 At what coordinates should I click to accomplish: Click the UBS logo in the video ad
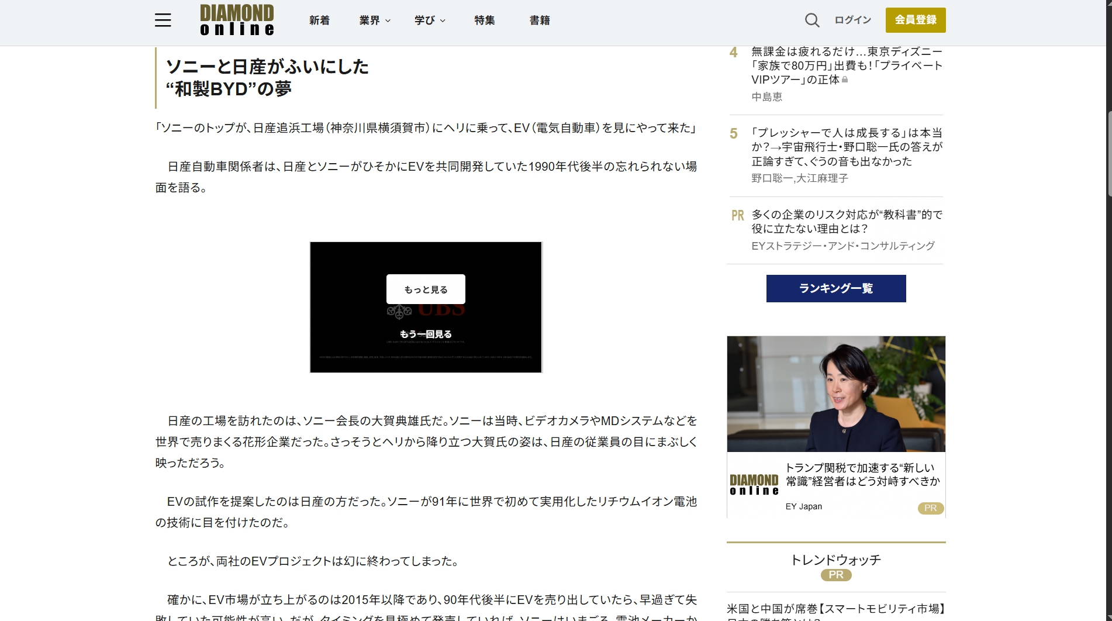[x=426, y=311]
